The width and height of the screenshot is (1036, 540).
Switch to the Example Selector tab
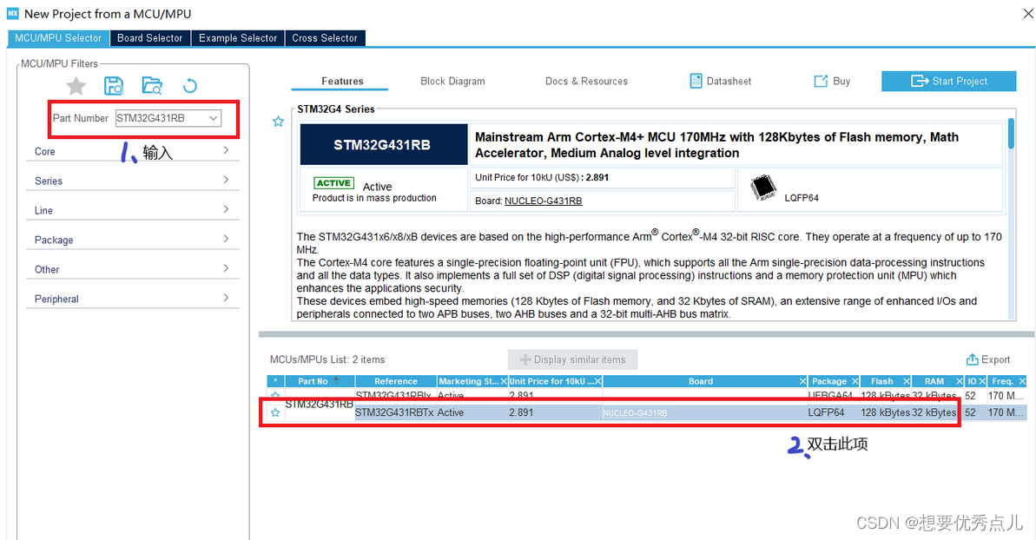(x=238, y=38)
